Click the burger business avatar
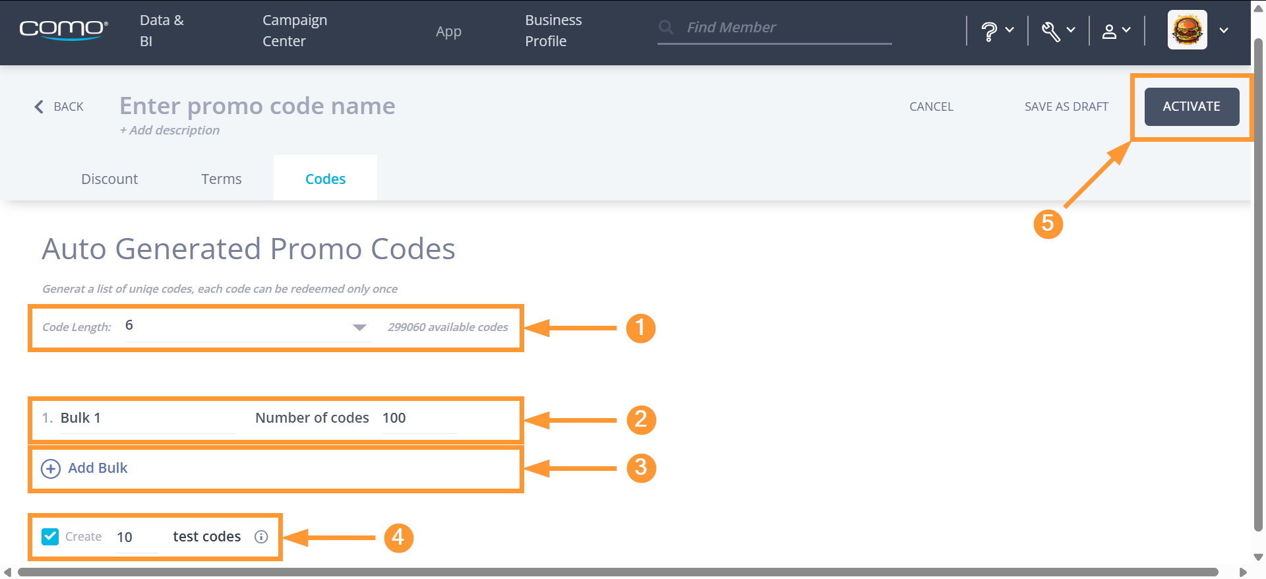The image size is (1266, 579). [x=1187, y=30]
